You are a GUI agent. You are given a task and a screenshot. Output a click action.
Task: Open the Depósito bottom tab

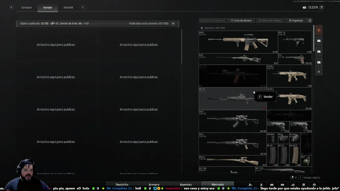(x=122, y=185)
